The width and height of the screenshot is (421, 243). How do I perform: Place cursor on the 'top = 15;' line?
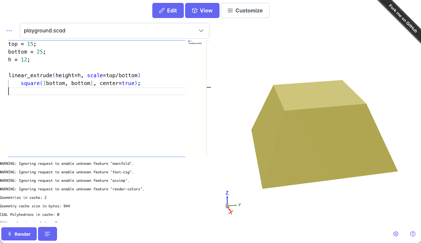pyautogui.click(x=22, y=44)
